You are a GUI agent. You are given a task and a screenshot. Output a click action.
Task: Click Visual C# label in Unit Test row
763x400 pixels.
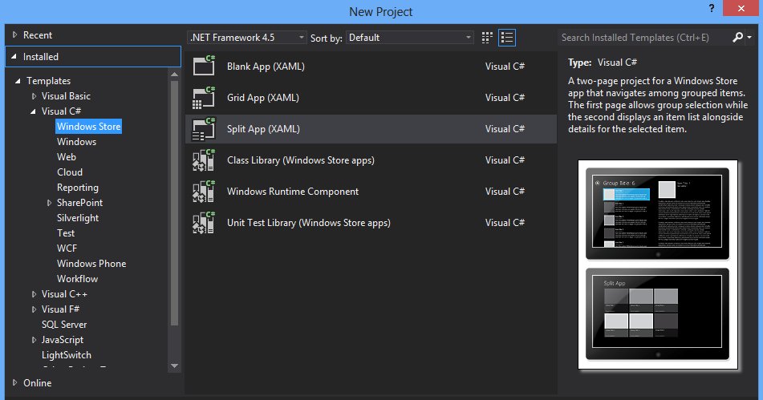505,223
